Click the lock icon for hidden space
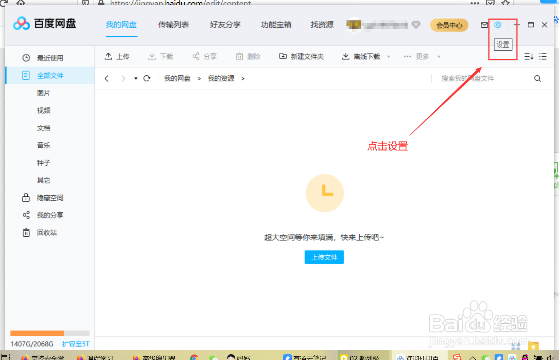Viewport: 559px width, 360px height. pyautogui.click(x=26, y=197)
